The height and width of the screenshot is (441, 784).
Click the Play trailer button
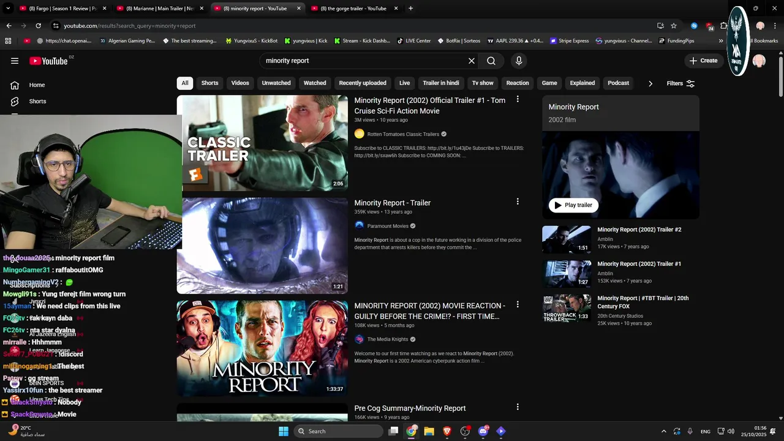coord(573,205)
